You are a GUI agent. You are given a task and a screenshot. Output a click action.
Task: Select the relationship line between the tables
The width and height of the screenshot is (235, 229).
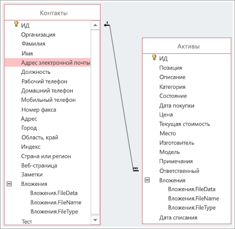tap(121, 97)
